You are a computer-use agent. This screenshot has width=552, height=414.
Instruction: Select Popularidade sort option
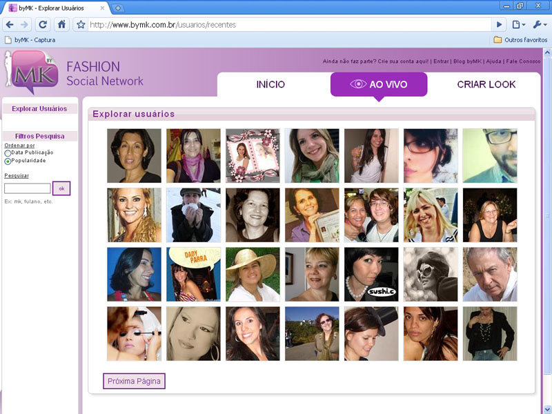[8, 161]
